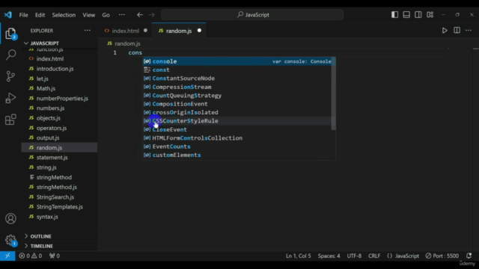Image resolution: width=479 pixels, height=269 pixels.
Task: Click the JavaScript command center search box
Action: pos(252,15)
